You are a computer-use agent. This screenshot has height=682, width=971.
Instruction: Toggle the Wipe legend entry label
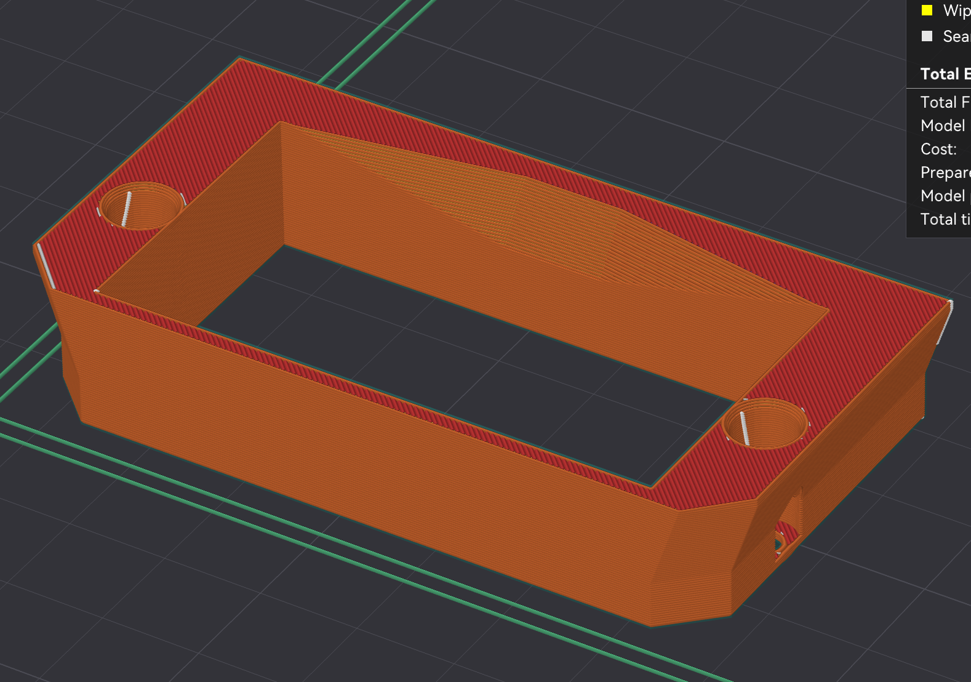(x=957, y=10)
